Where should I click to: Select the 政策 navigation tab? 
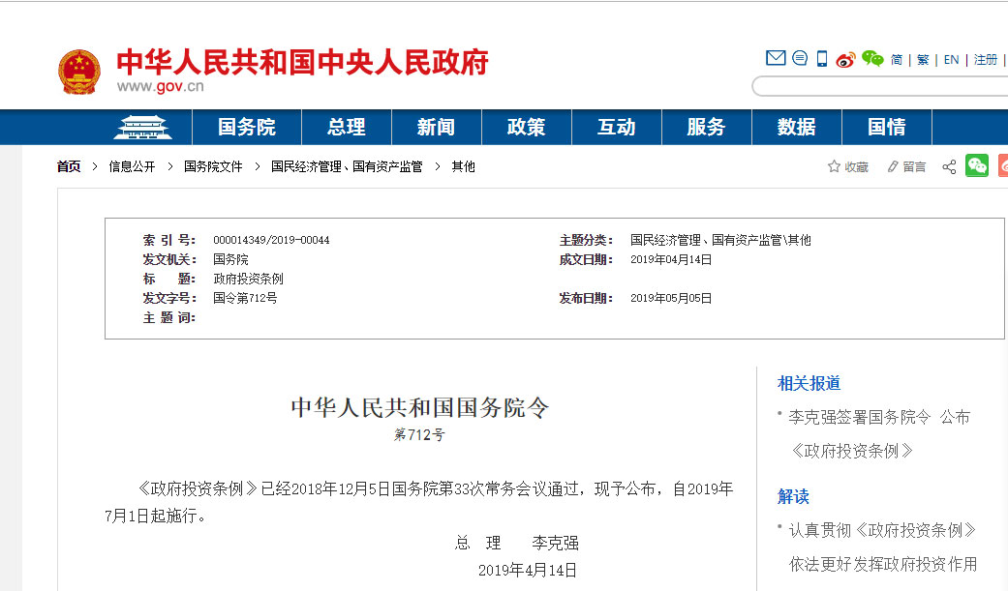coord(526,127)
